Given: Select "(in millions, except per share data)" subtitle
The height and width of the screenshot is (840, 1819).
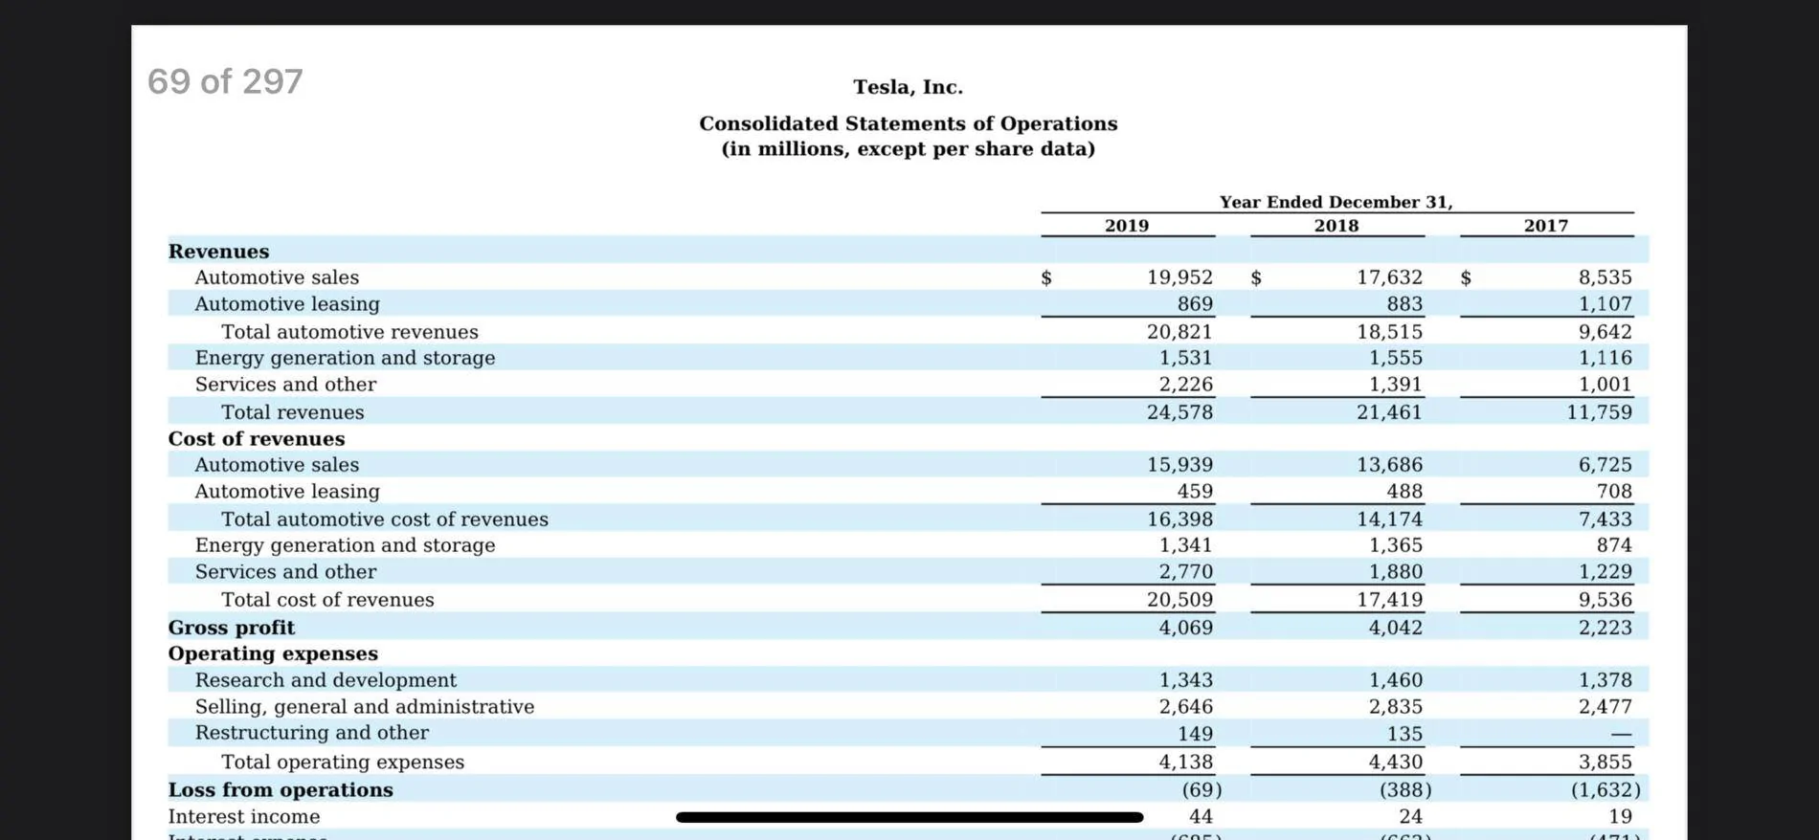Looking at the screenshot, I should pos(908,149).
